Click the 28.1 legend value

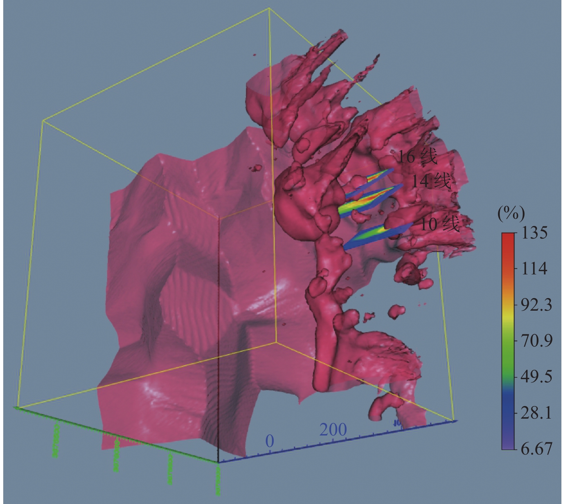click(x=536, y=413)
